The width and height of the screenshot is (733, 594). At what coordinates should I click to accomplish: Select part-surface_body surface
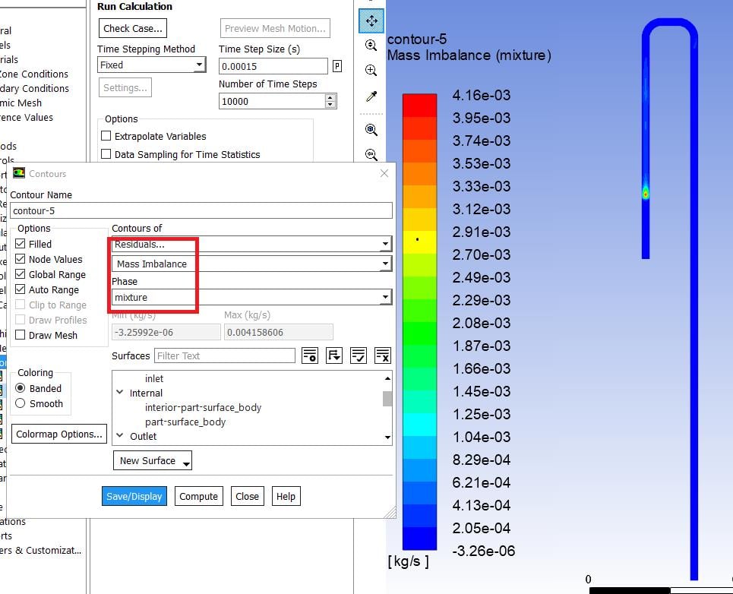(185, 422)
